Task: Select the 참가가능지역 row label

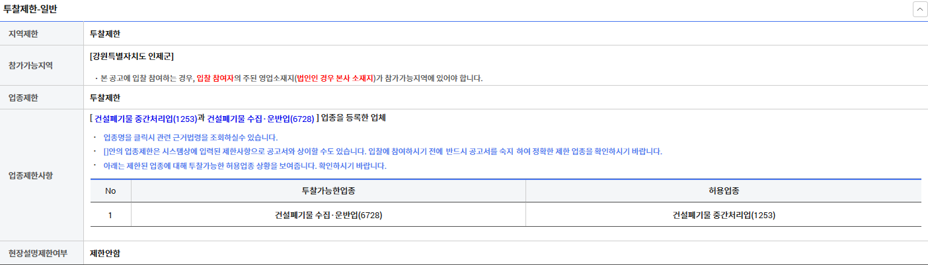Action: click(30, 65)
